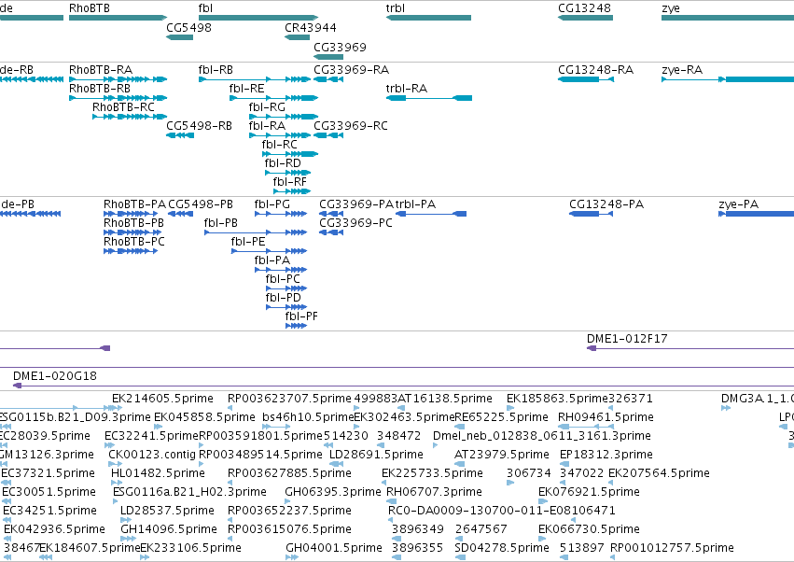The width and height of the screenshot is (794, 562).
Task: Click transcript fbl-RD
Action: tap(287, 173)
